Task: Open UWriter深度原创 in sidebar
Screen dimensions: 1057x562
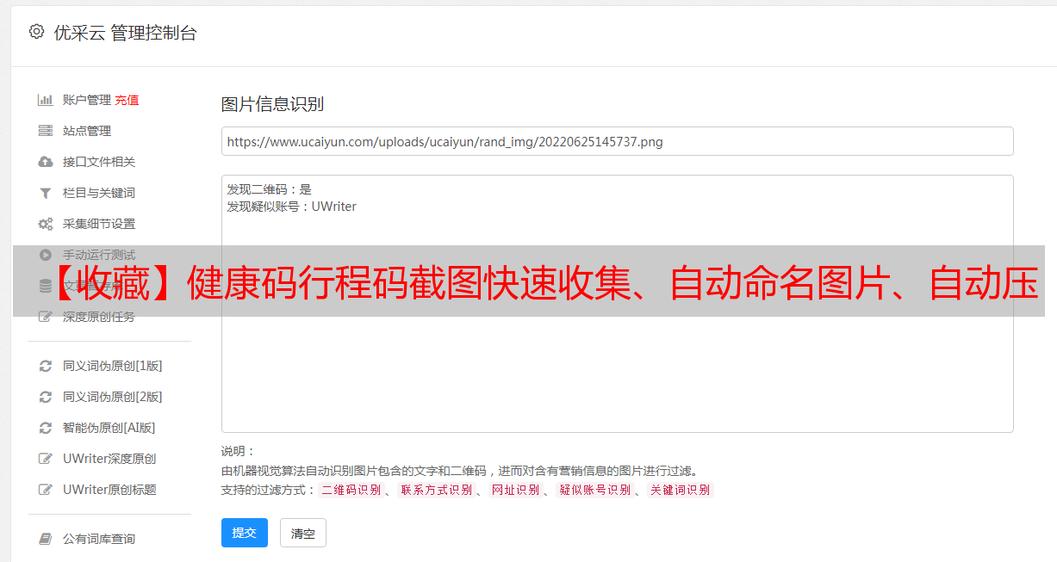Action: [109, 459]
